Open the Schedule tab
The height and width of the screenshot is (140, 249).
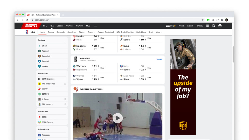tap(61, 32)
